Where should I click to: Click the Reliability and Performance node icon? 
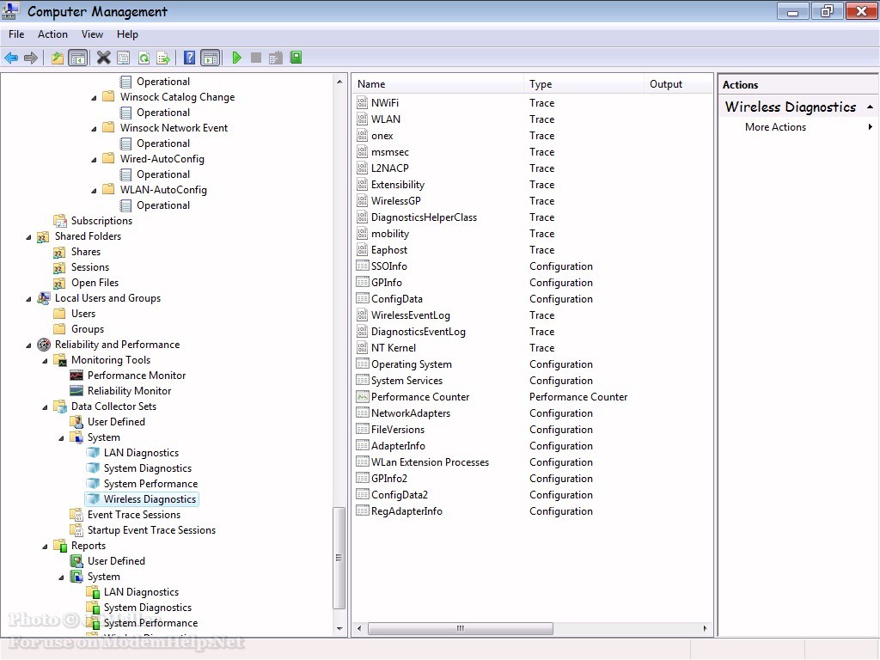coord(44,345)
